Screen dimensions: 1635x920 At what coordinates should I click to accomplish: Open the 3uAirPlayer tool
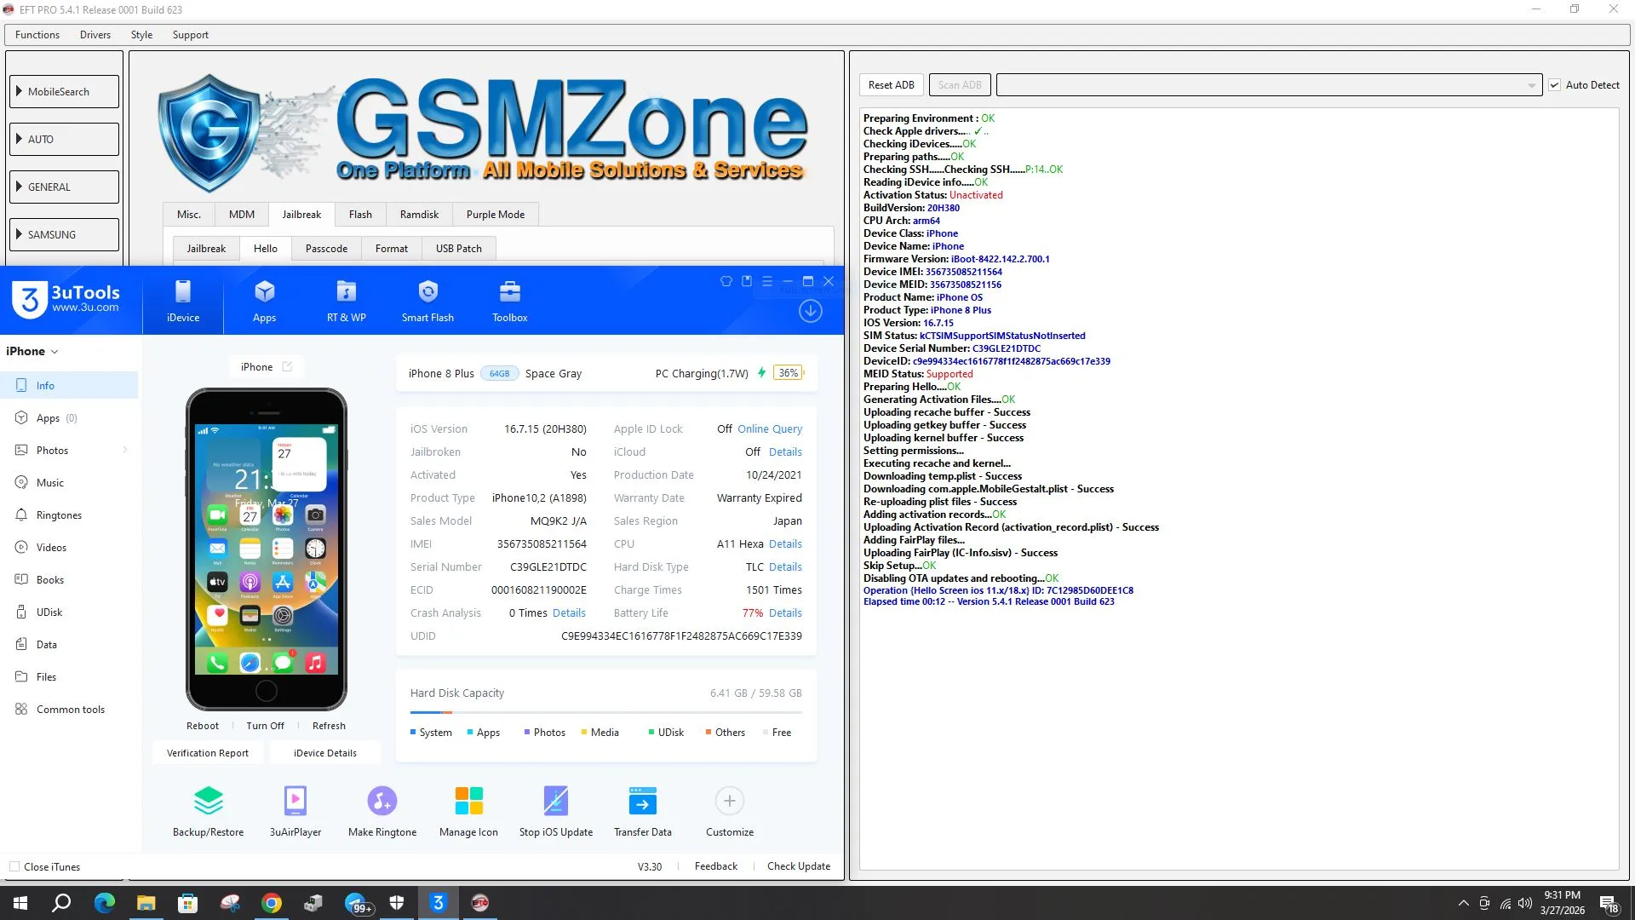pos(295,802)
